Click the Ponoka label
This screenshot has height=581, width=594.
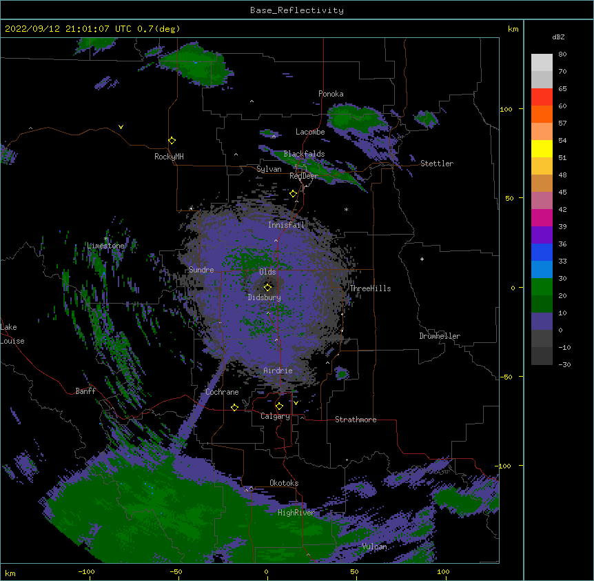pyautogui.click(x=331, y=94)
